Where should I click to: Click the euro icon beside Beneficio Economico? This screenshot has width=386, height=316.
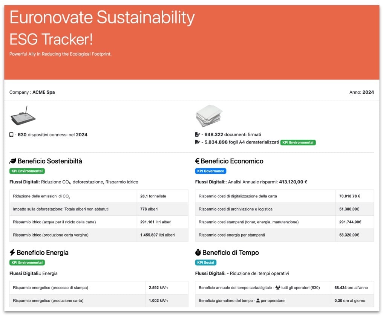(x=197, y=161)
